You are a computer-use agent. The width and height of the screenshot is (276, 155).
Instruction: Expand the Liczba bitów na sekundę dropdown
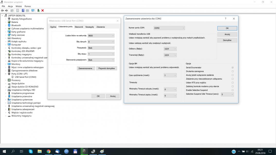[101, 36]
